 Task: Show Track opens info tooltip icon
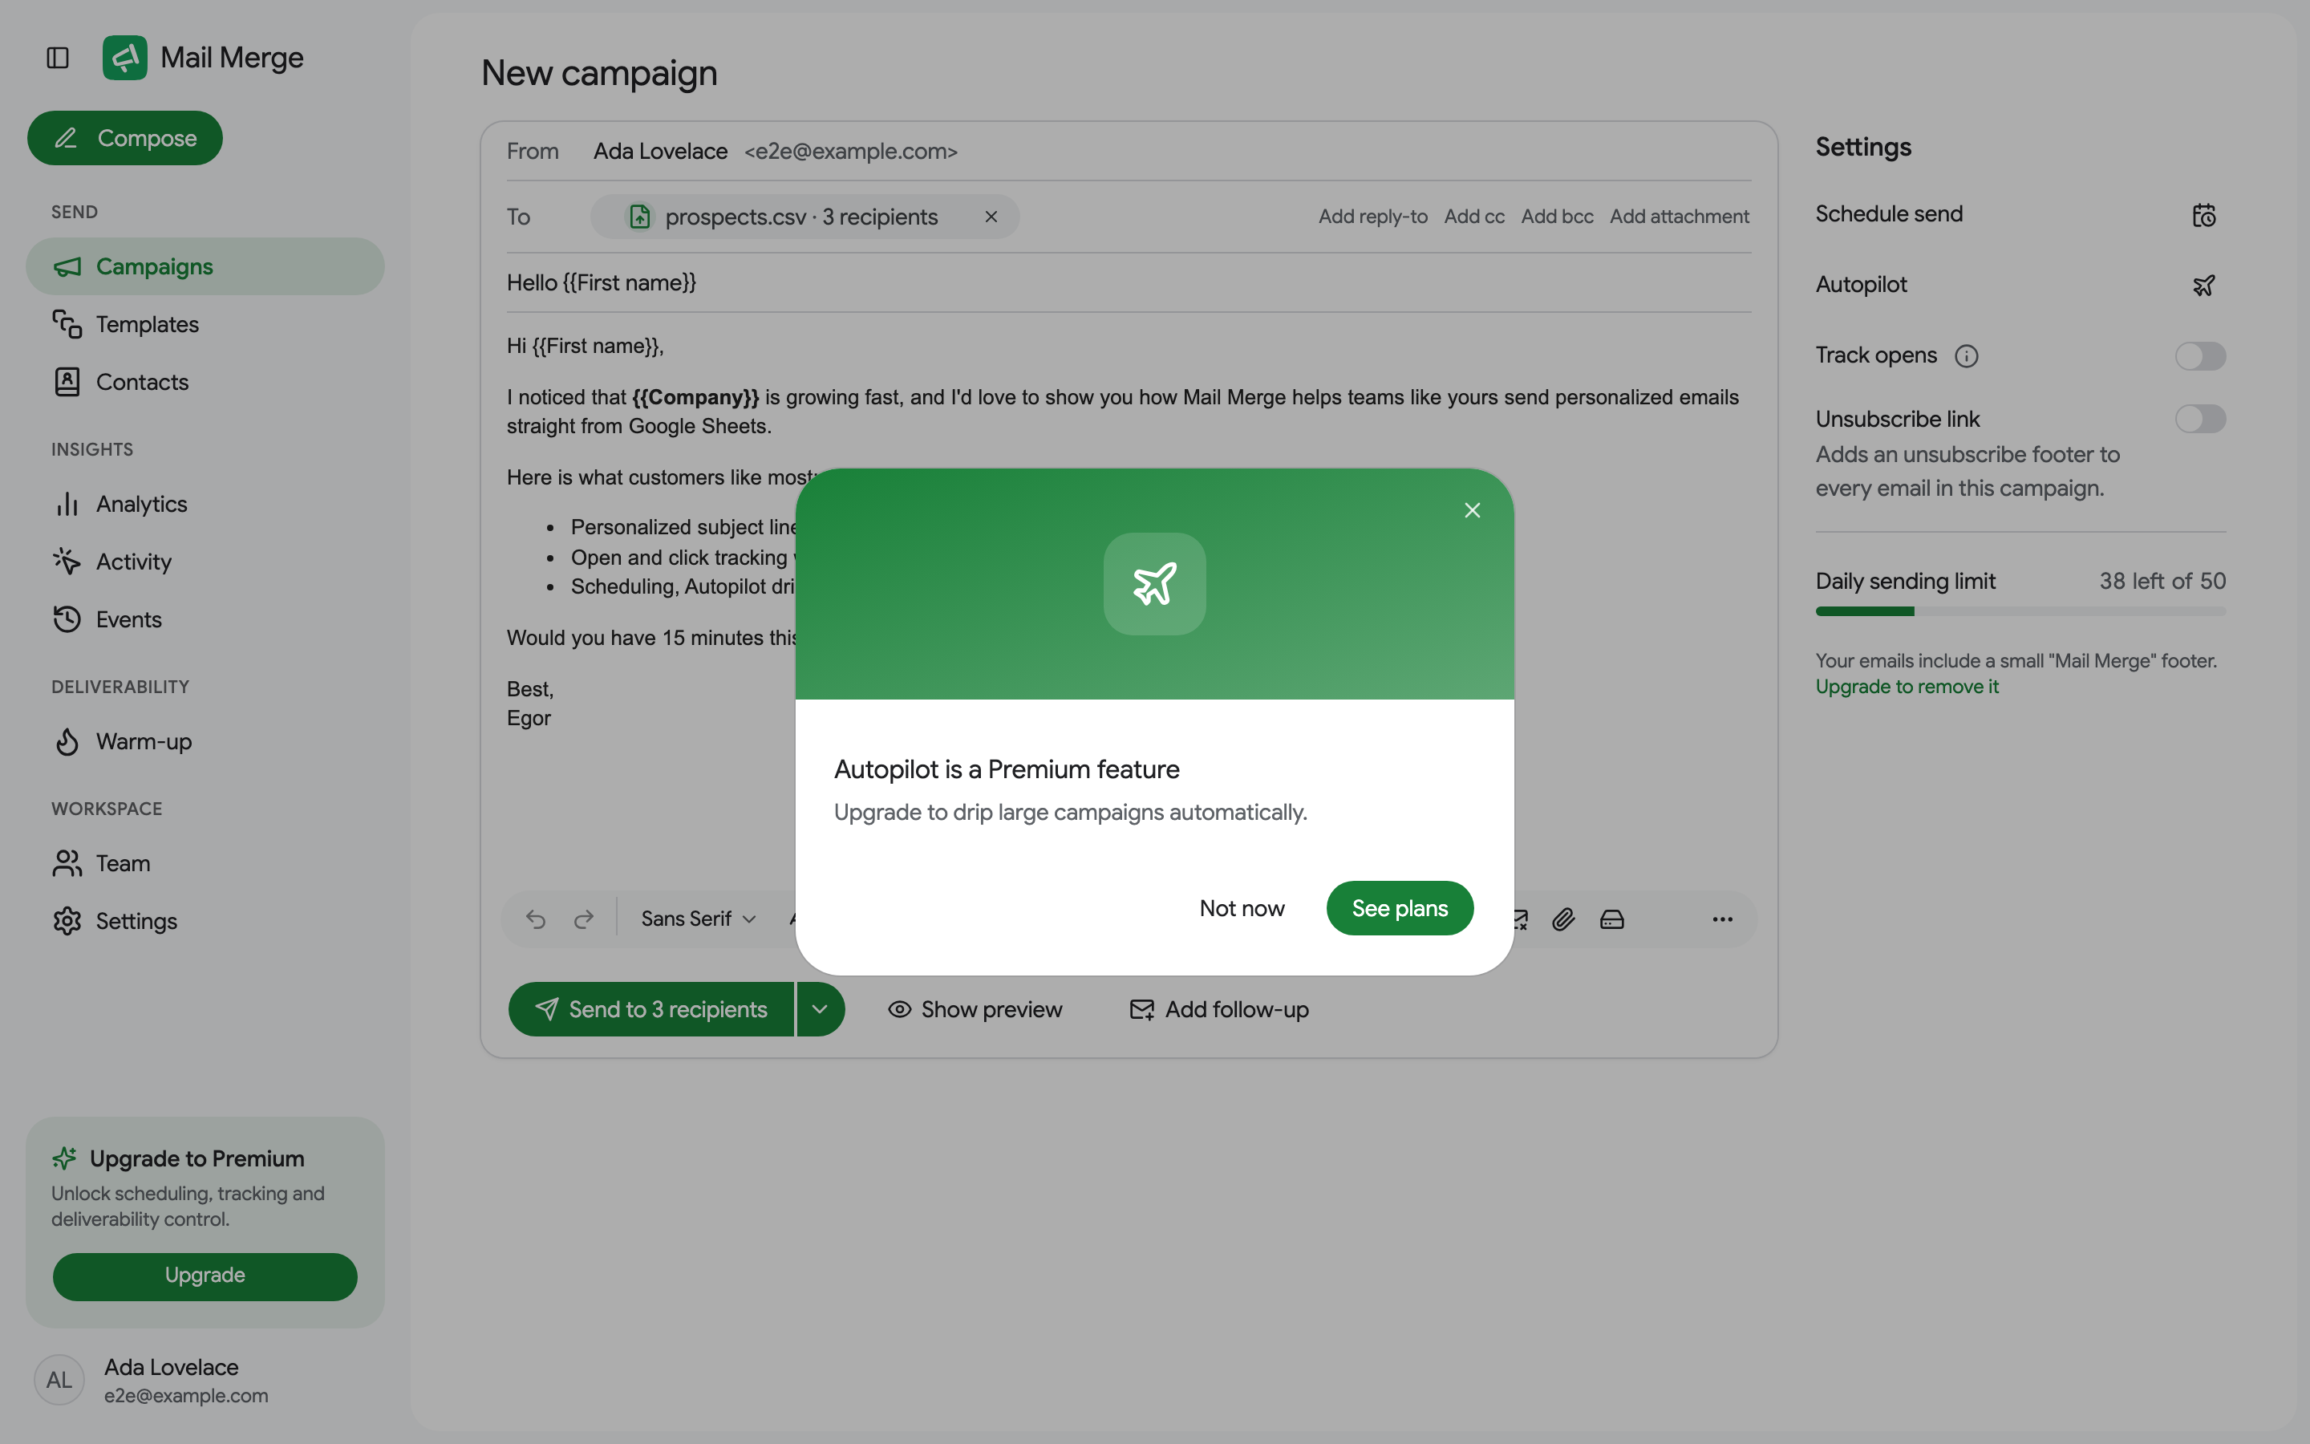tap(1965, 356)
